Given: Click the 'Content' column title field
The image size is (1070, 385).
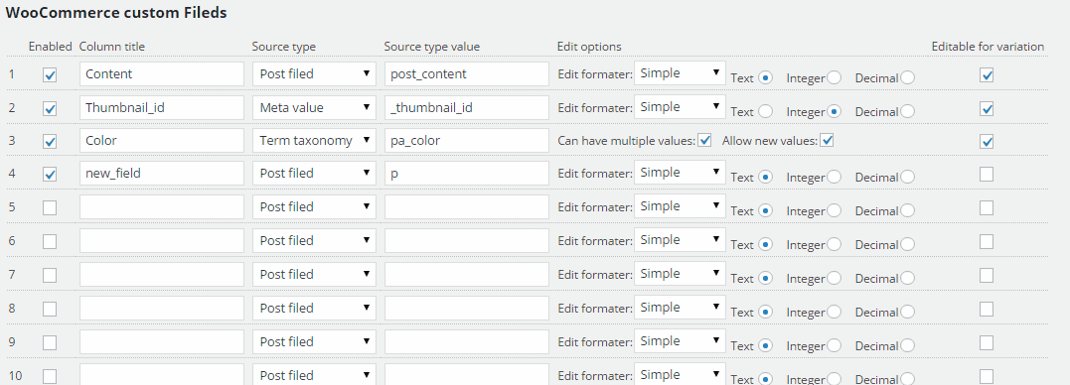Looking at the screenshot, I should click(162, 73).
